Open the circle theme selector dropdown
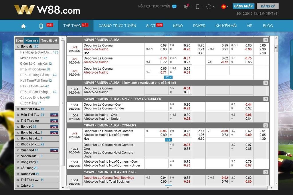This screenshot has height=195, width=293. coord(210,7)
